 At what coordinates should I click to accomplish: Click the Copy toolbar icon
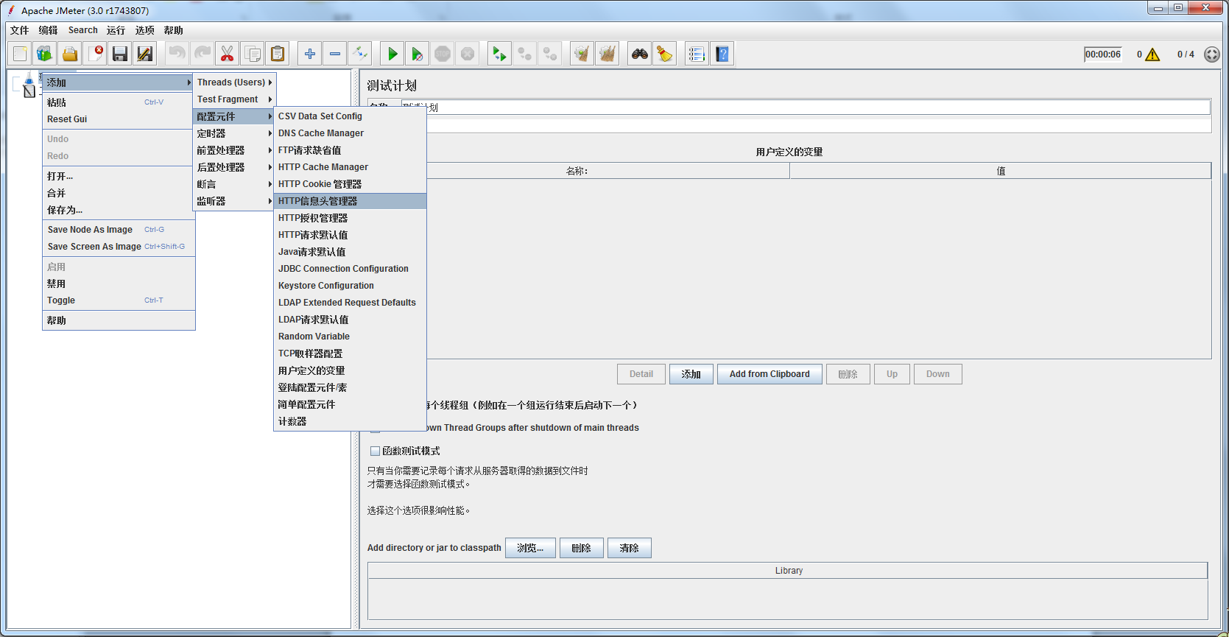[x=252, y=54]
